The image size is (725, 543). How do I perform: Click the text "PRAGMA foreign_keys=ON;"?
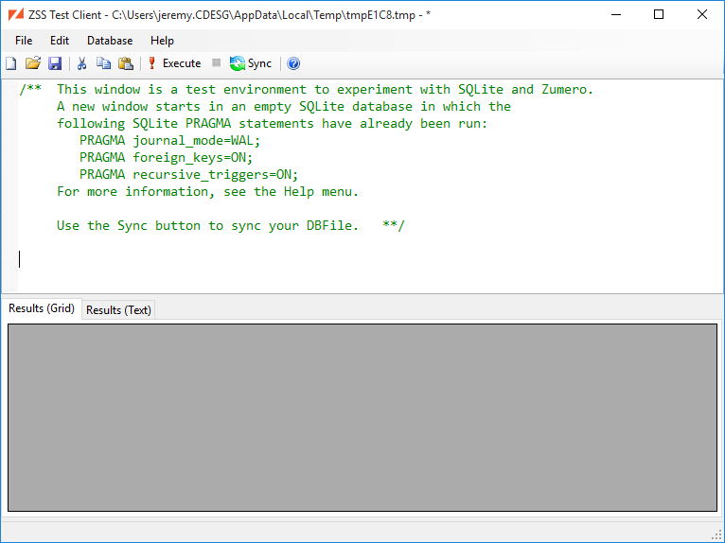click(x=166, y=158)
